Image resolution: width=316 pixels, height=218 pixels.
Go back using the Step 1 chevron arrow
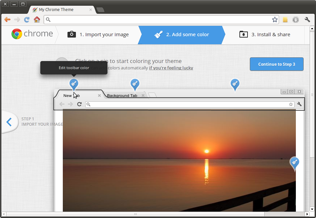click(x=9, y=122)
